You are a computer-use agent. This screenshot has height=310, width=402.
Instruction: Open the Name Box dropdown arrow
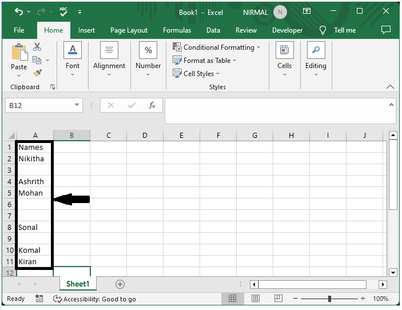[77, 105]
